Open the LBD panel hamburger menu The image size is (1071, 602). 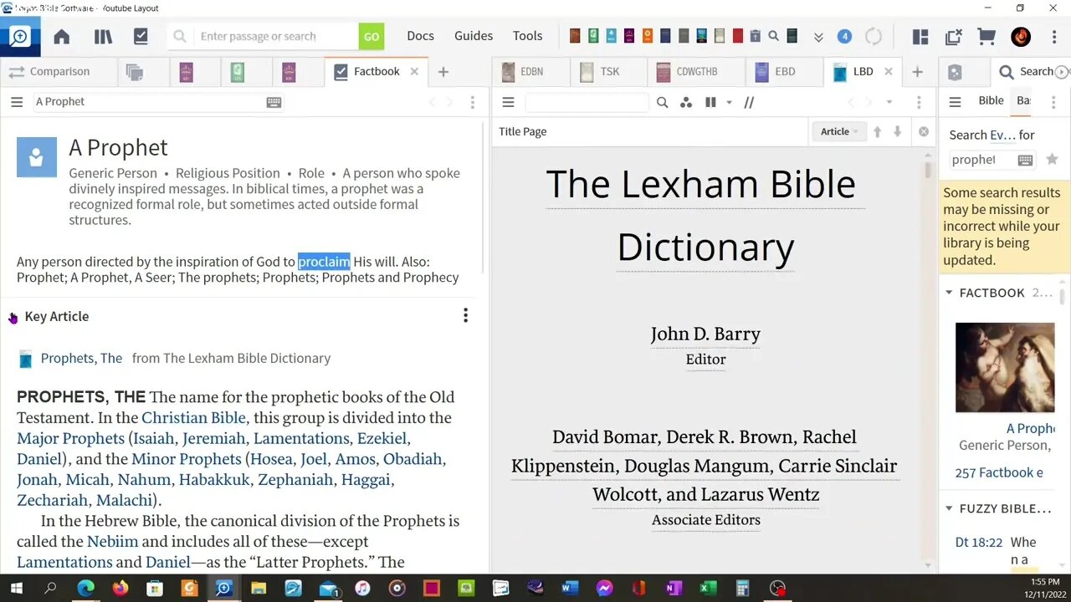point(508,102)
